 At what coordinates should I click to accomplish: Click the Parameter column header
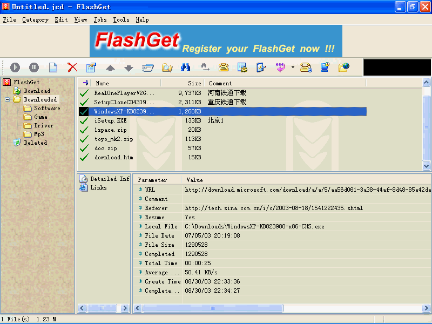tap(157, 180)
